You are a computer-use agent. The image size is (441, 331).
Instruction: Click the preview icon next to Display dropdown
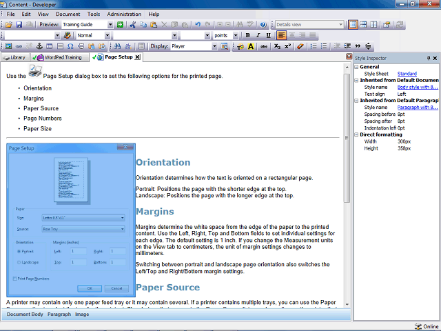click(x=225, y=46)
